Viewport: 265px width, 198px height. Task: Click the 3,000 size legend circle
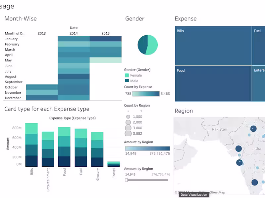coord(128,128)
